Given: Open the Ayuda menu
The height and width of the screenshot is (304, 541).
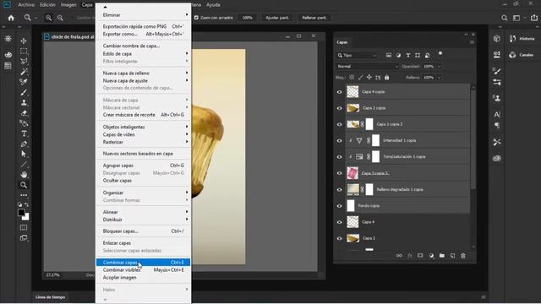Looking at the screenshot, I should pos(213,5).
